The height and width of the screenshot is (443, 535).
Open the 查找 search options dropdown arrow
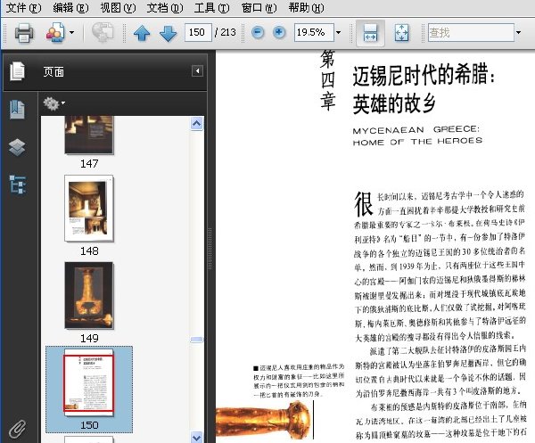point(518,33)
